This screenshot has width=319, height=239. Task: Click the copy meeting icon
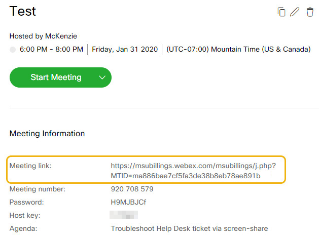(281, 12)
